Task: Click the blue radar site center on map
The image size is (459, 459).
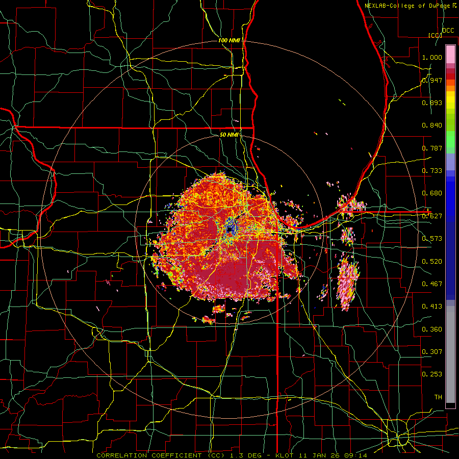Action: coord(230,229)
